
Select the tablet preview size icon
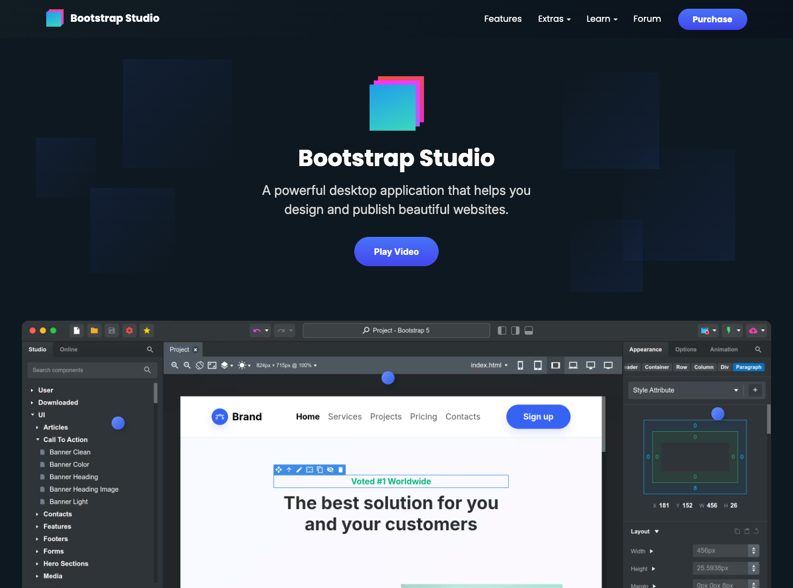(x=538, y=365)
